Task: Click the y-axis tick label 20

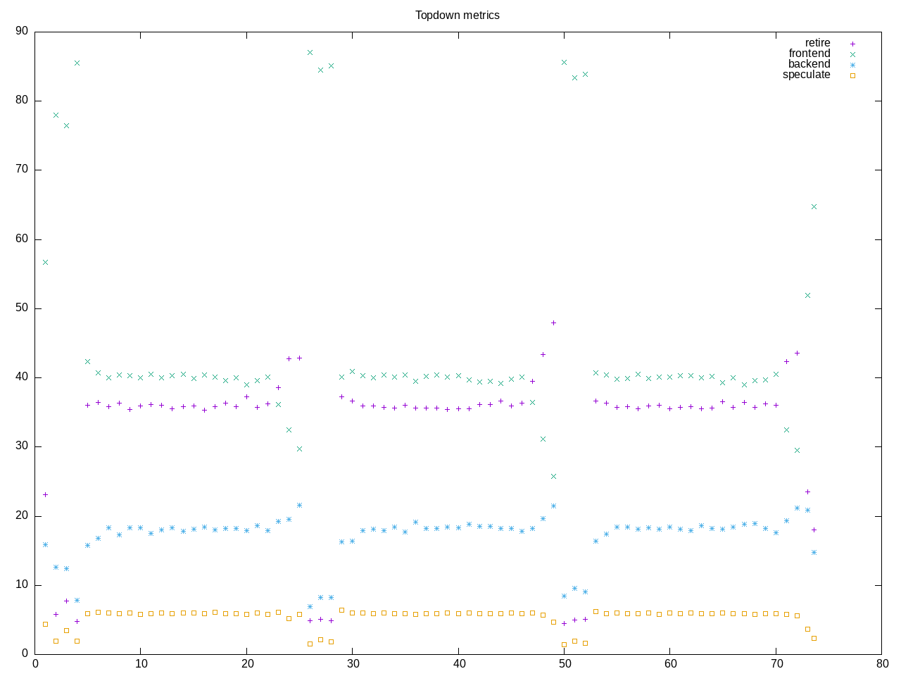Action: (22, 516)
